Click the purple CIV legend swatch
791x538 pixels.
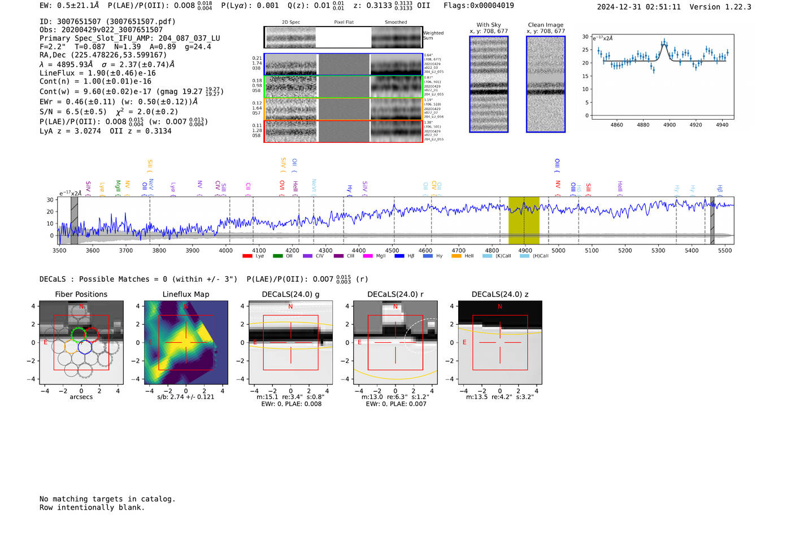(307, 256)
